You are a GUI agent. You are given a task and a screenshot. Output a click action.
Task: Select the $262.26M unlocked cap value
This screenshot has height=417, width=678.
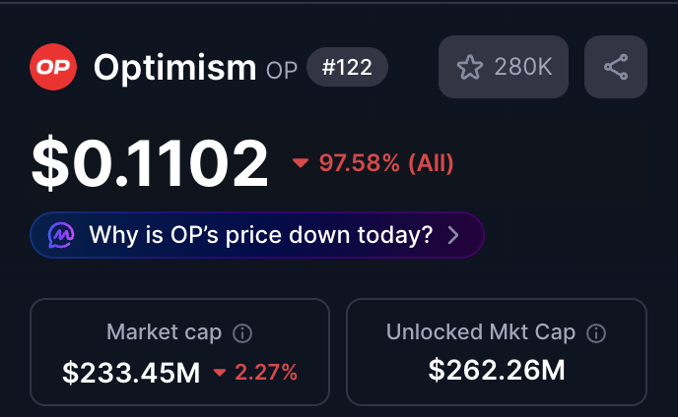(x=497, y=370)
